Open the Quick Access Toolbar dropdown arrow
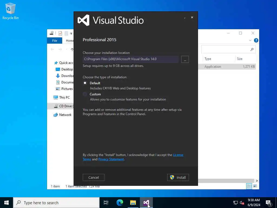 coord(71,33)
